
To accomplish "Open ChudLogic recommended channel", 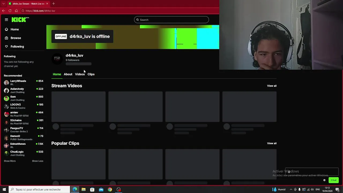I will tap(24, 153).
